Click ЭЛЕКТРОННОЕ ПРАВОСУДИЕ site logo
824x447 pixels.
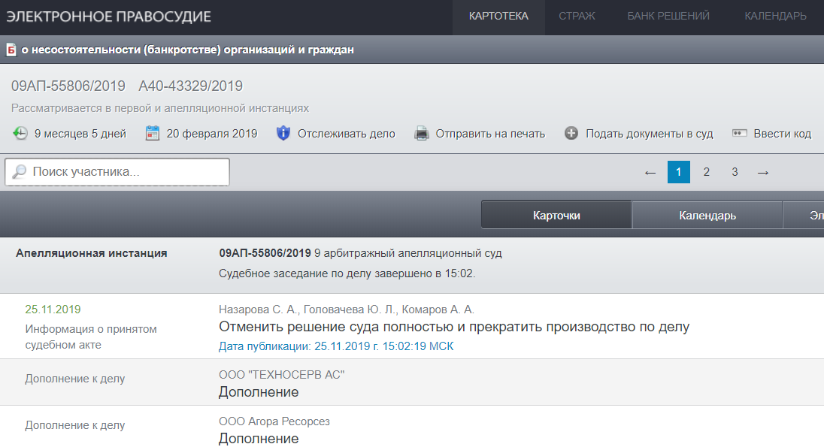(x=109, y=17)
